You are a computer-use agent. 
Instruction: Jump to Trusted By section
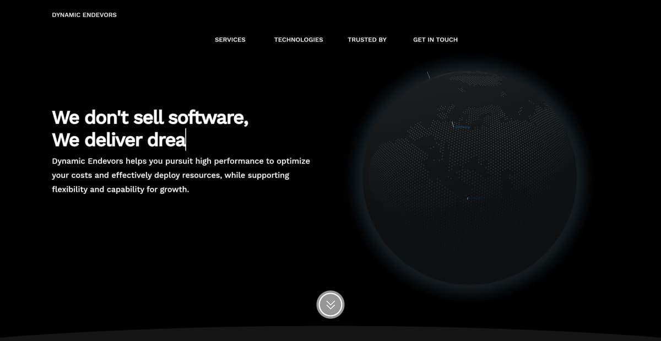click(x=367, y=40)
